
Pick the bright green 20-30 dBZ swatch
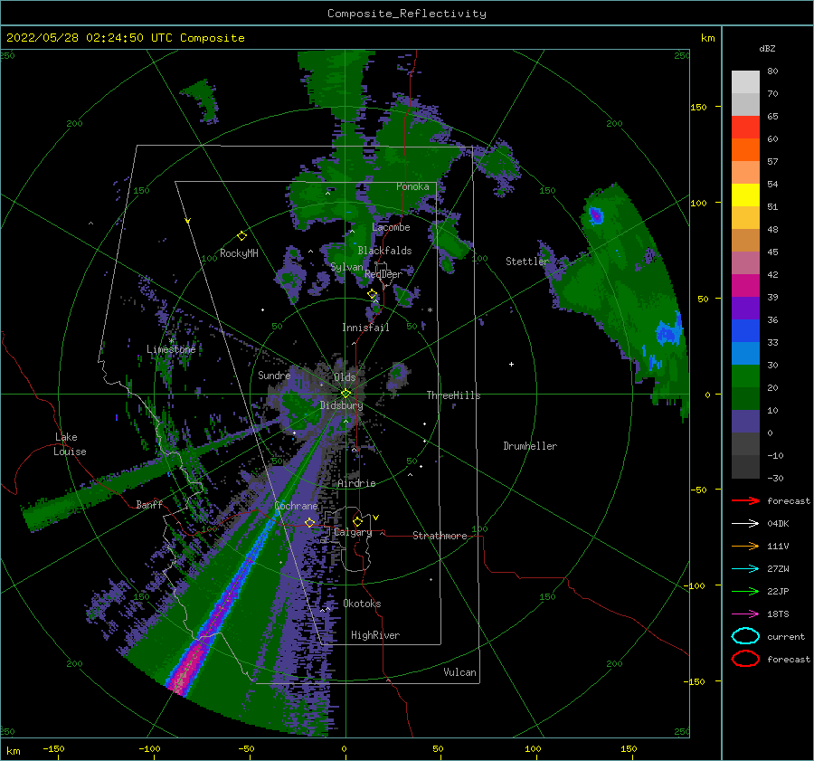pos(745,376)
